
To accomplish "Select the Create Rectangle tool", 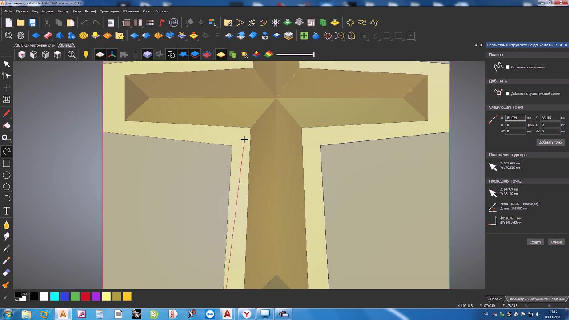I will pos(7,164).
